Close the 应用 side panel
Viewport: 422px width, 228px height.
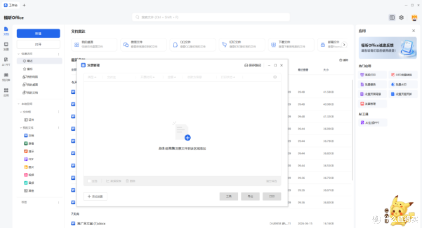[414, 31]
